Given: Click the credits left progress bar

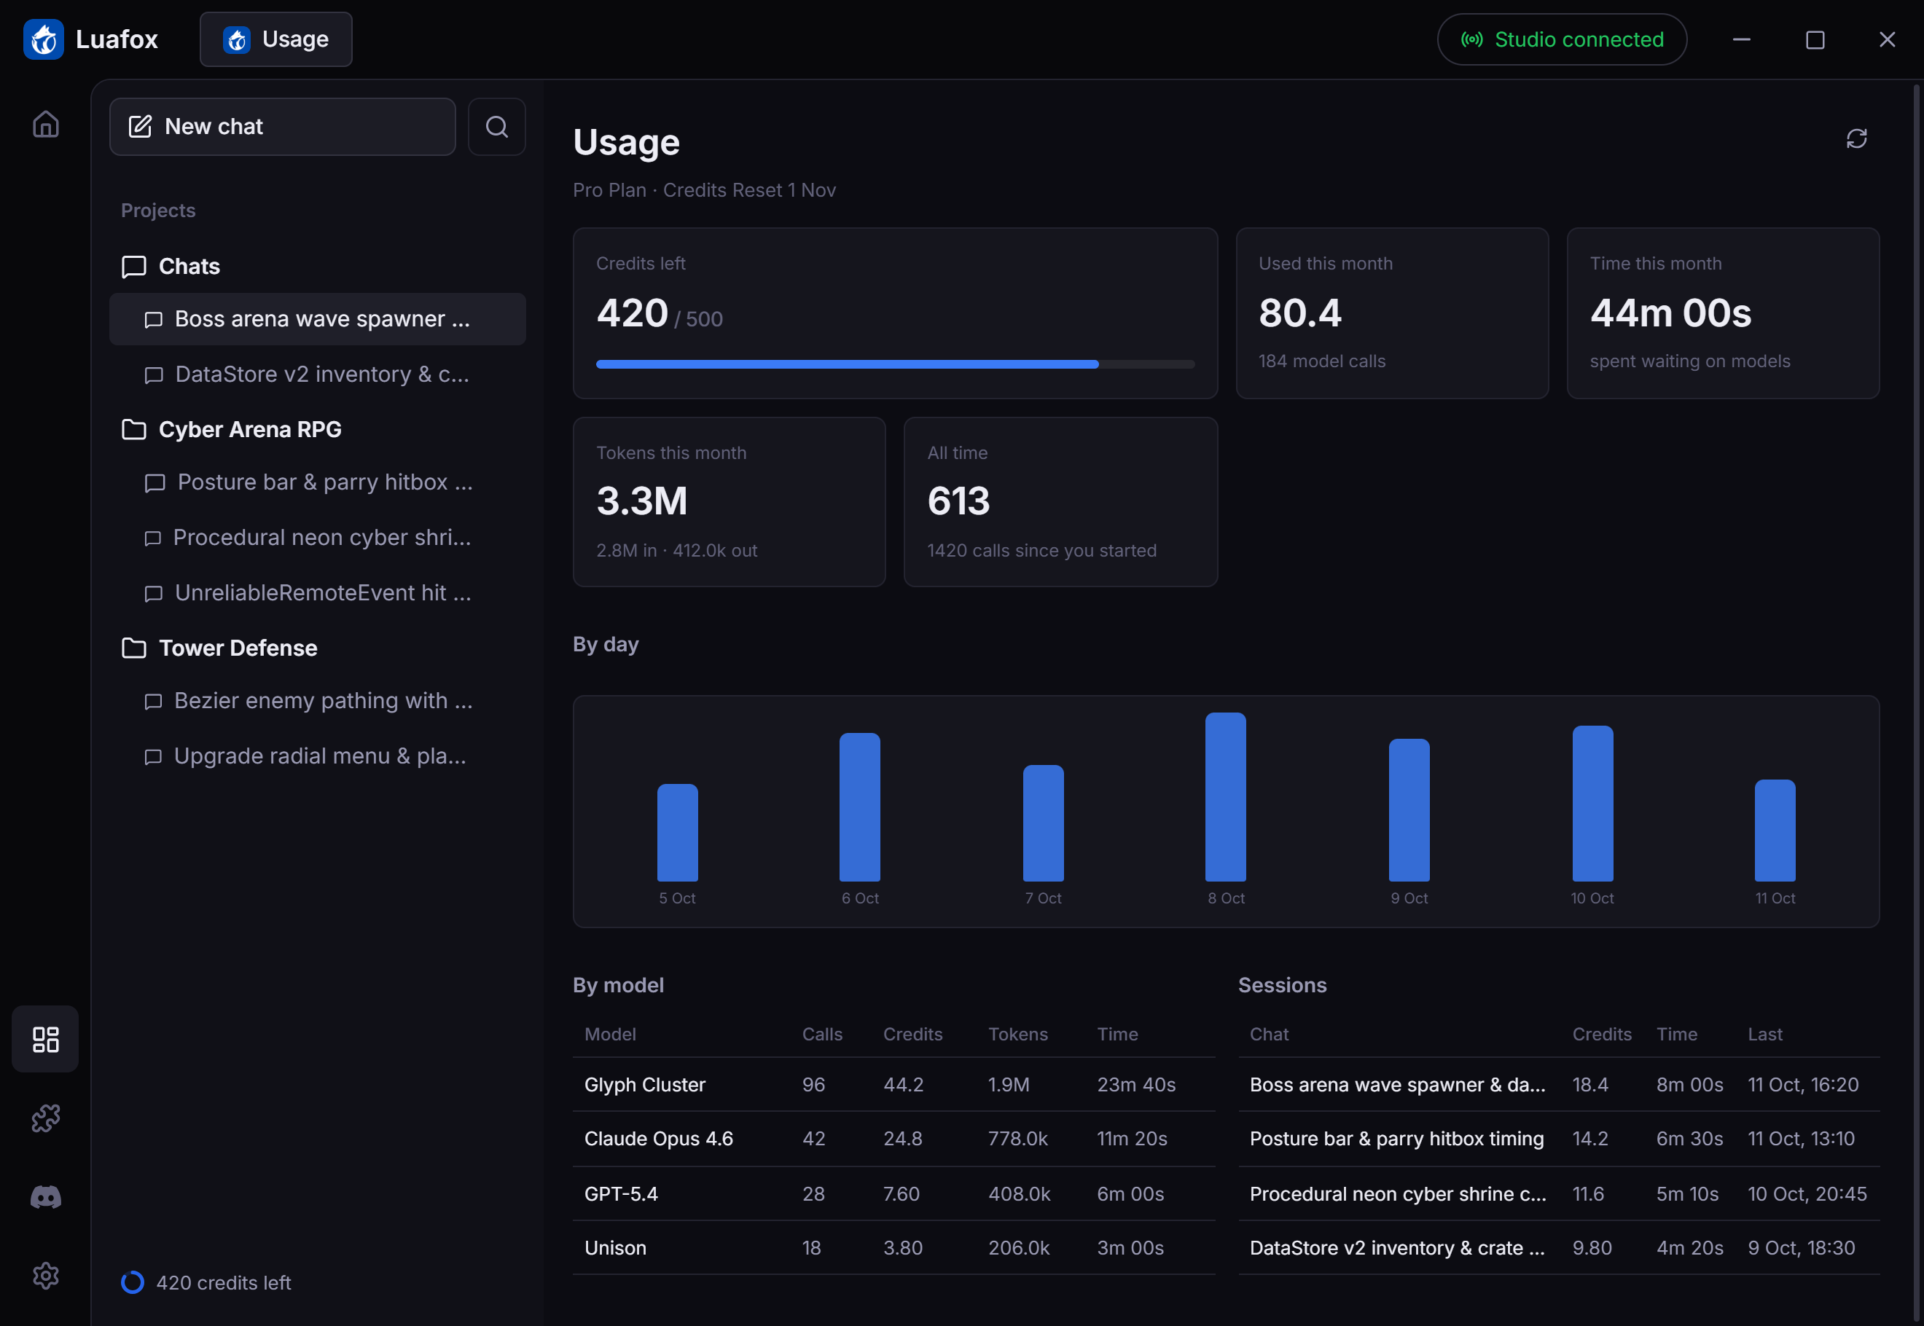Looking at the screenshot, I should coord(895,364).
